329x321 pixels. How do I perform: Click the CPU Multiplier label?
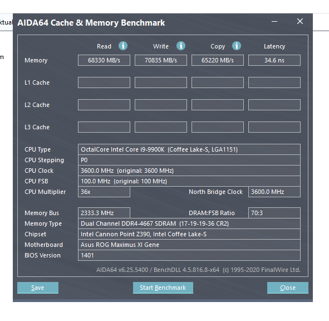tap(45, 192)
